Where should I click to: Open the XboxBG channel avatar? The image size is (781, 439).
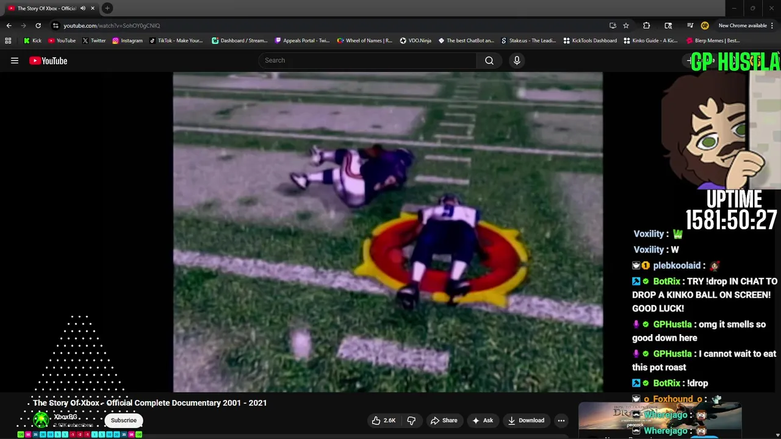(41, 419)
